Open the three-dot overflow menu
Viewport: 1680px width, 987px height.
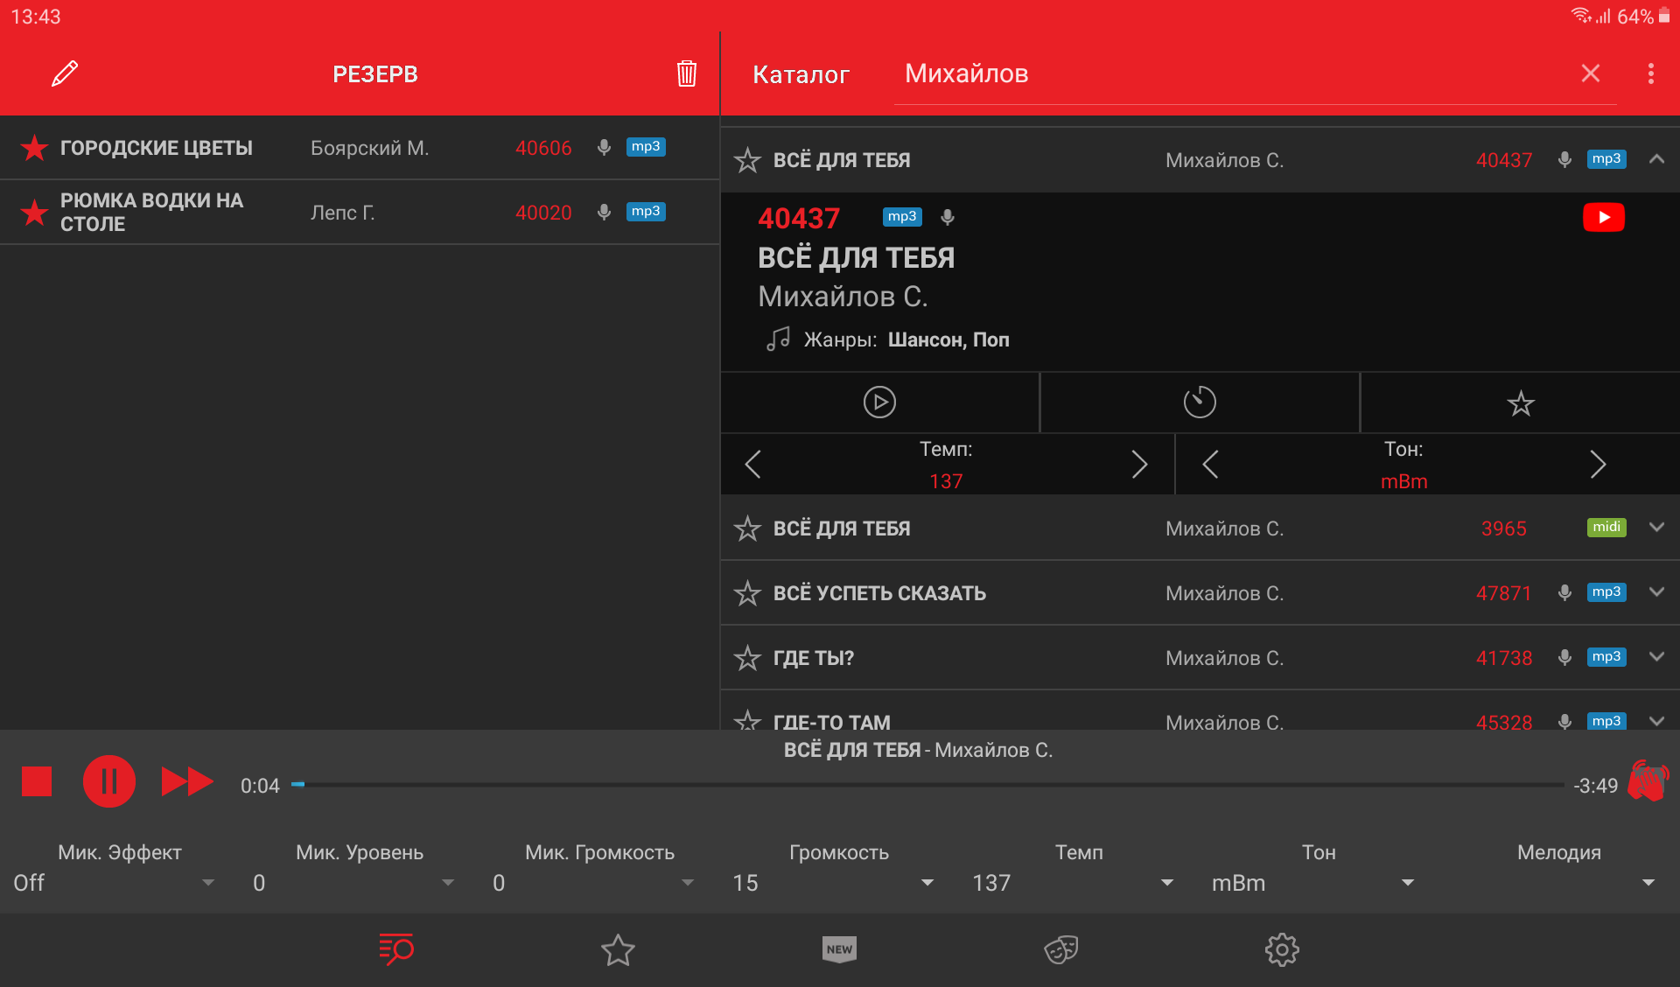tap(1651, 73)
